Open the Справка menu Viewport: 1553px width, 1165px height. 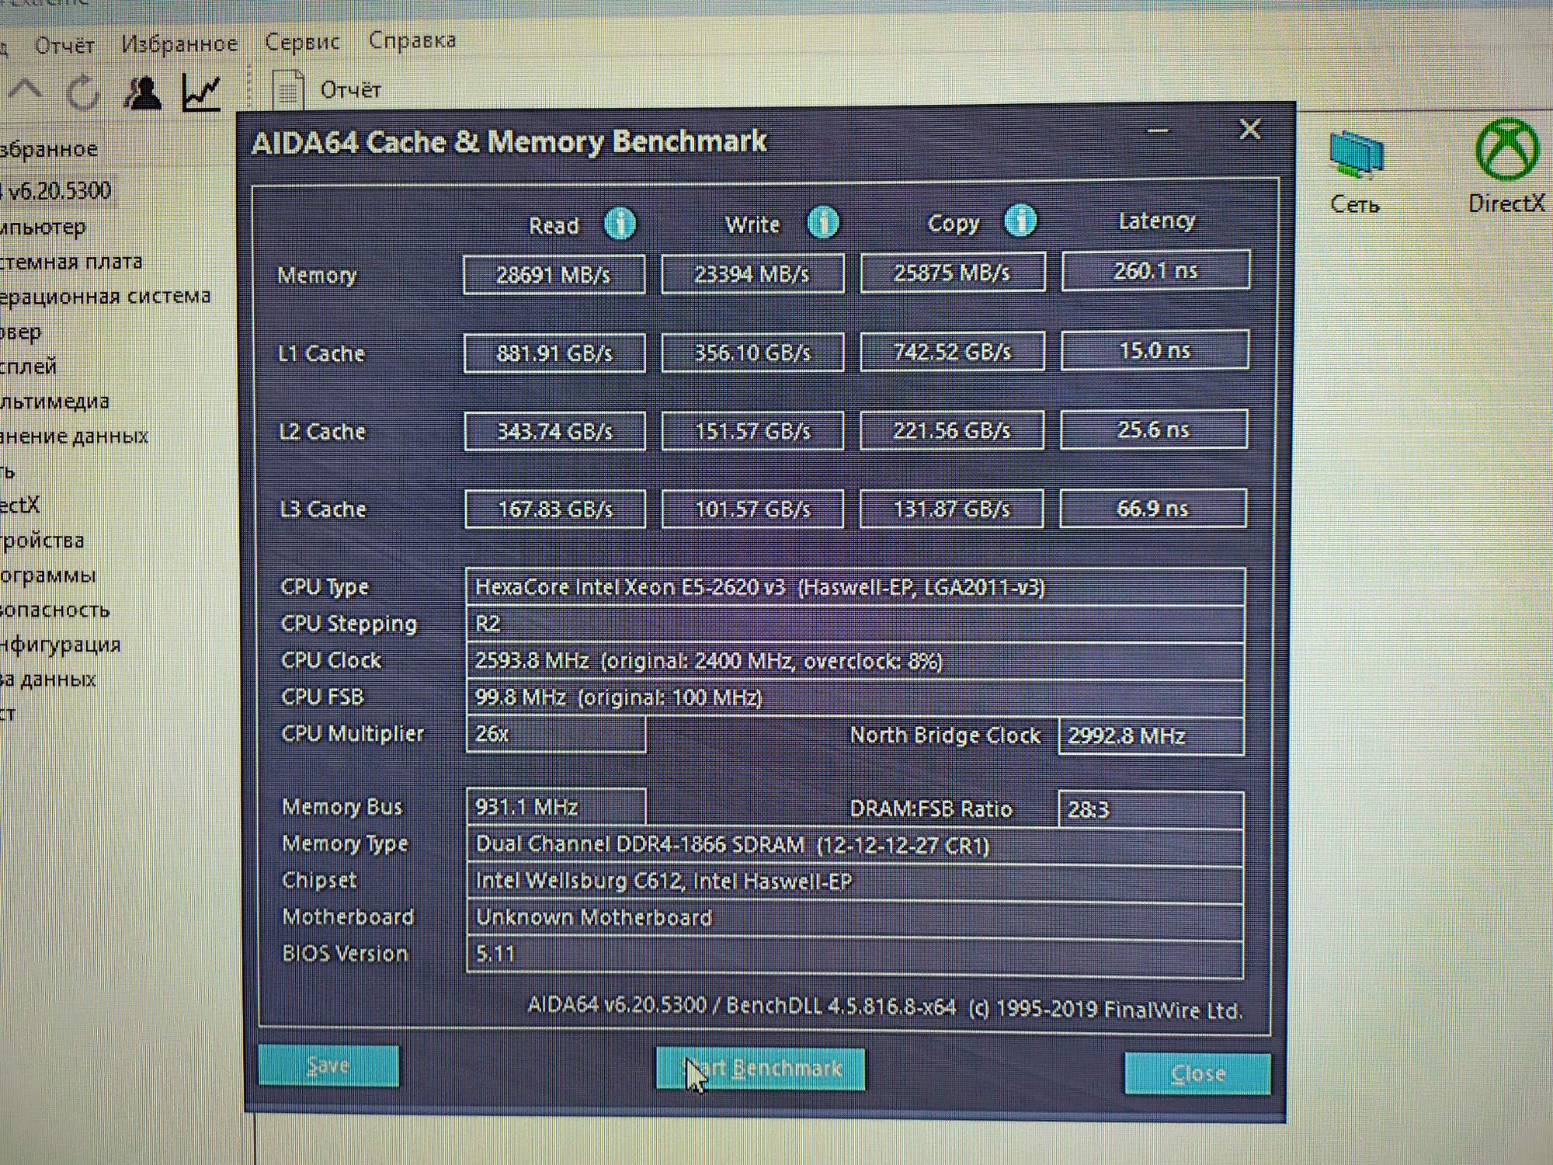(x=412, y=40)
